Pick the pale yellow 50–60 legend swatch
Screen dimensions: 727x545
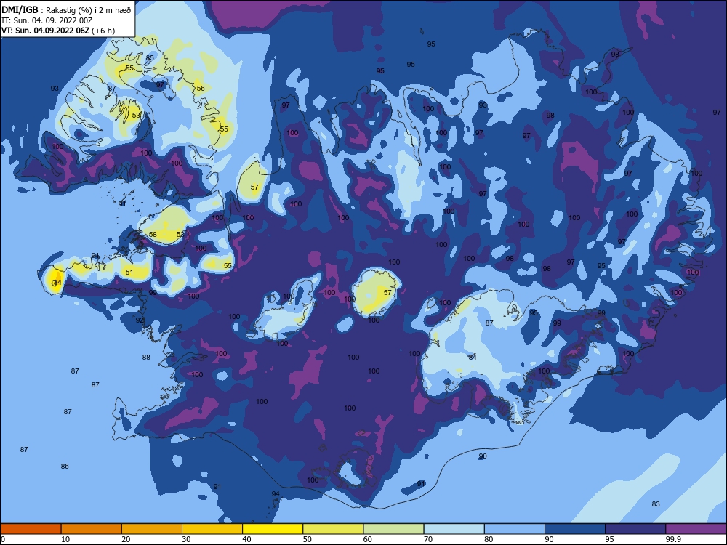(x=333, y=529)
